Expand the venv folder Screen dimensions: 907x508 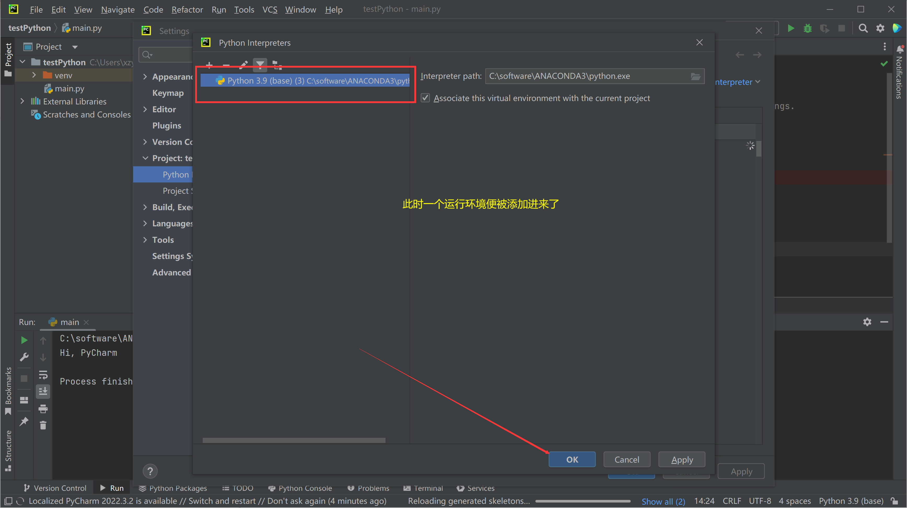(34, 75)
